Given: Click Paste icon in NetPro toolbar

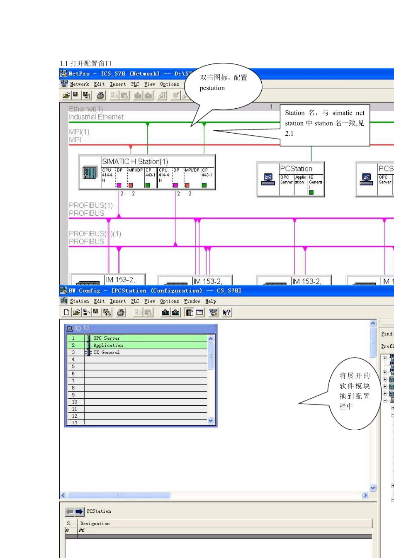Looking at the screenshot, I should (124, 95).
